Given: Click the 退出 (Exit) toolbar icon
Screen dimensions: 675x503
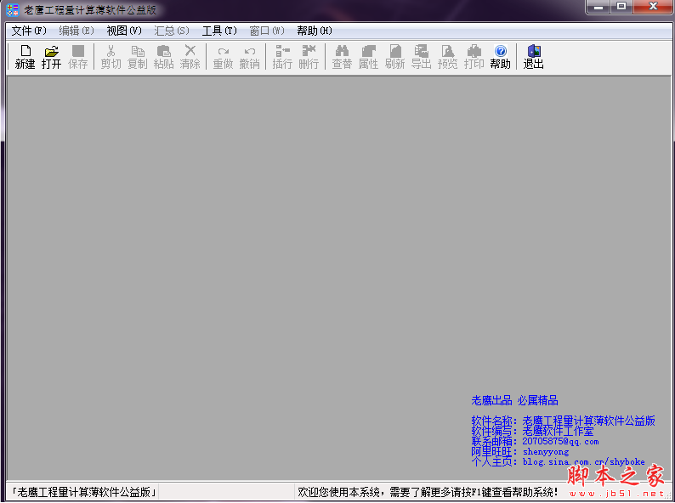Looking at the screenshot, I should (533, 57).
